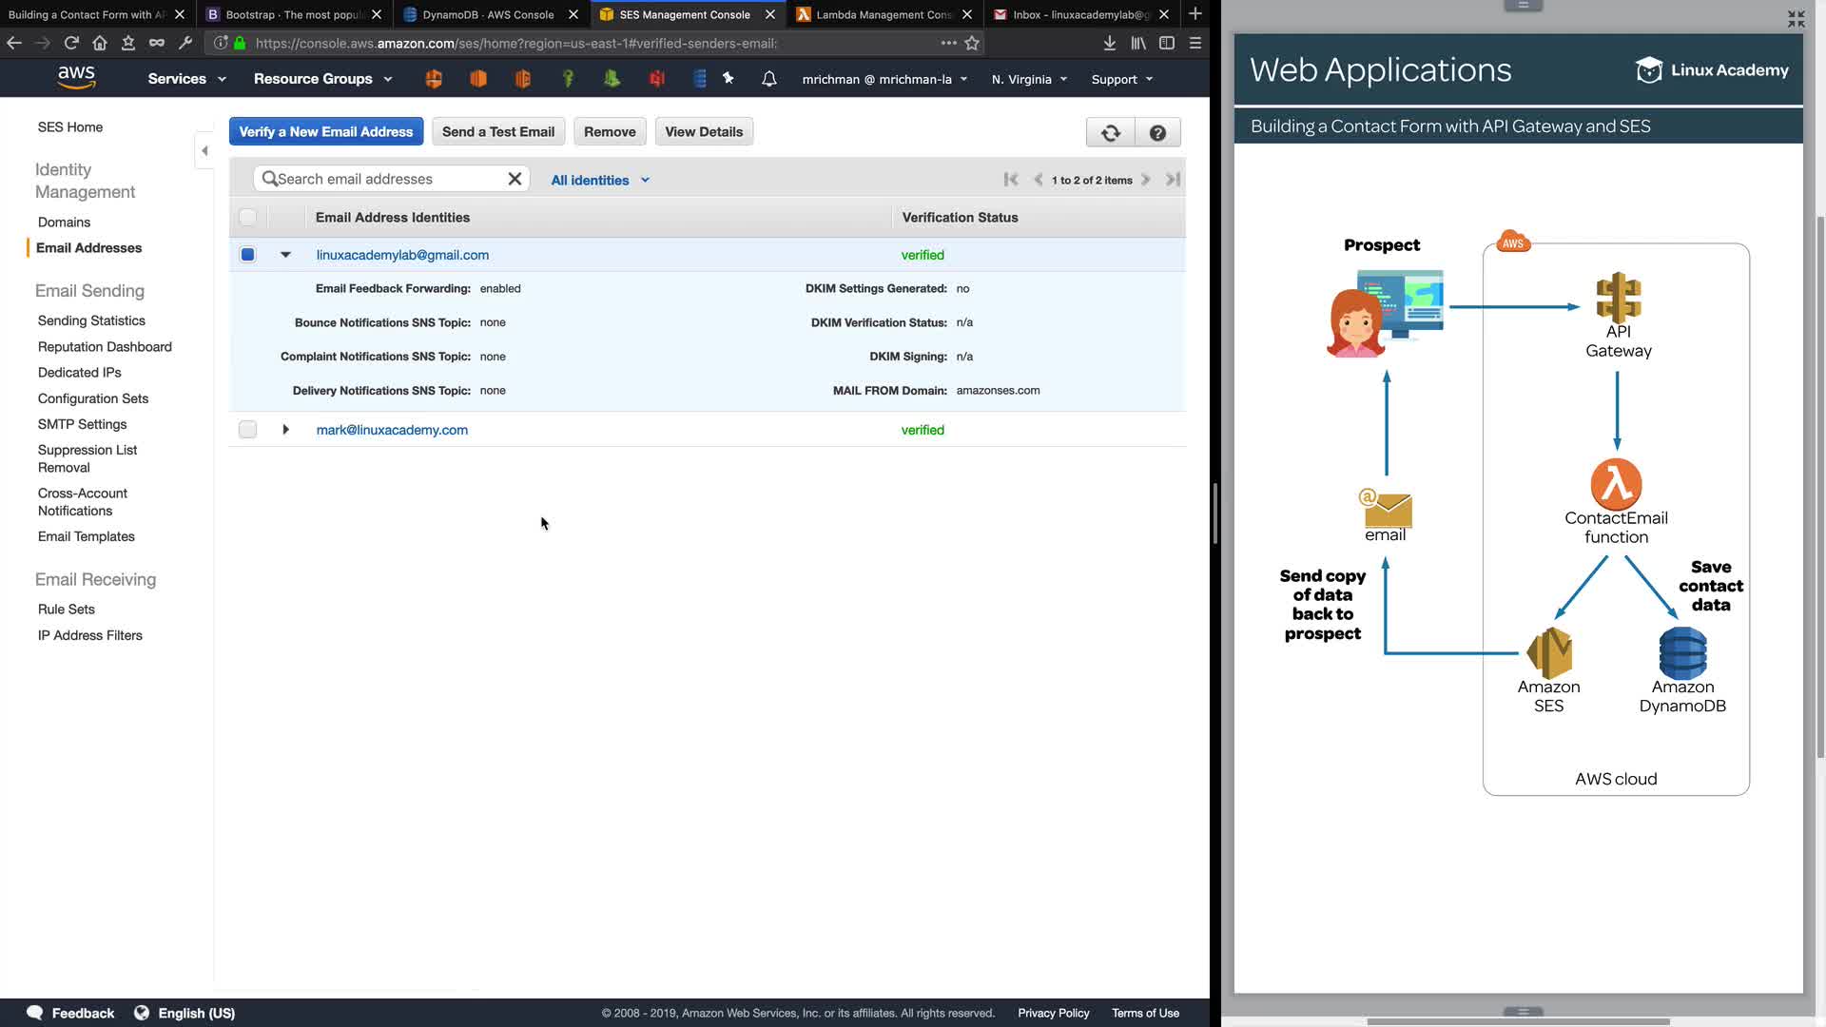Click the notifications bell icon
Viewport: 1826px width, 1027px height.
[x=768, y=79]
